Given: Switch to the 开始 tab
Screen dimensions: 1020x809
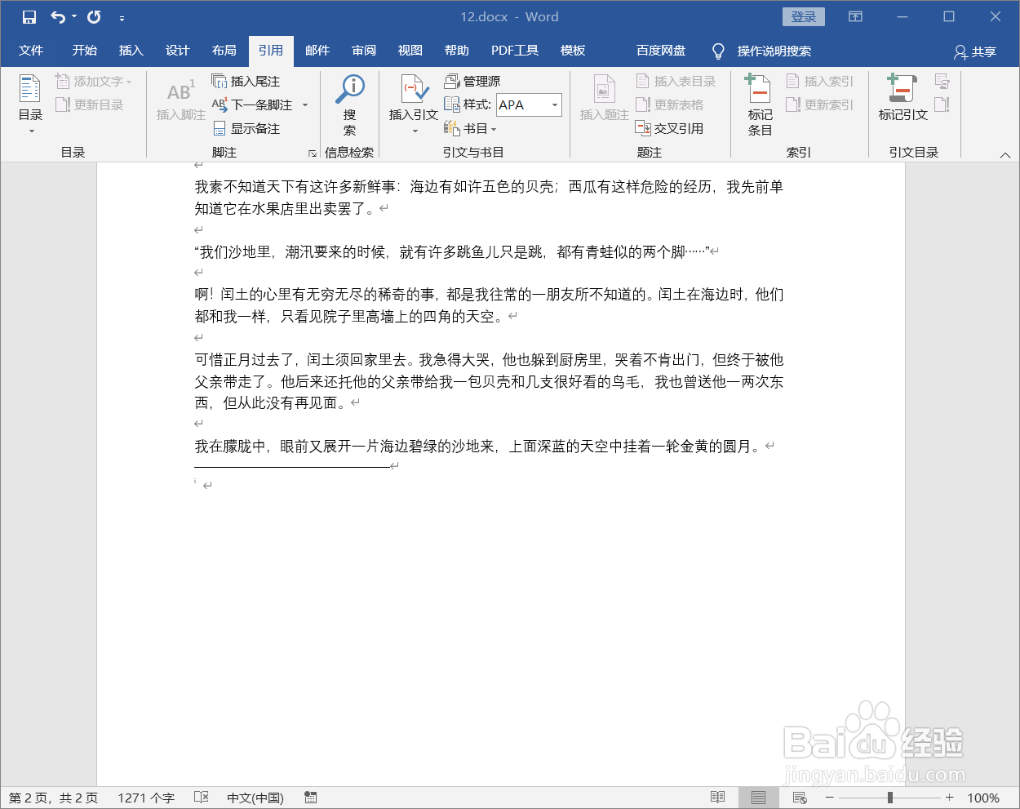Looking at the screenshot, I should (x=85, y=51).
